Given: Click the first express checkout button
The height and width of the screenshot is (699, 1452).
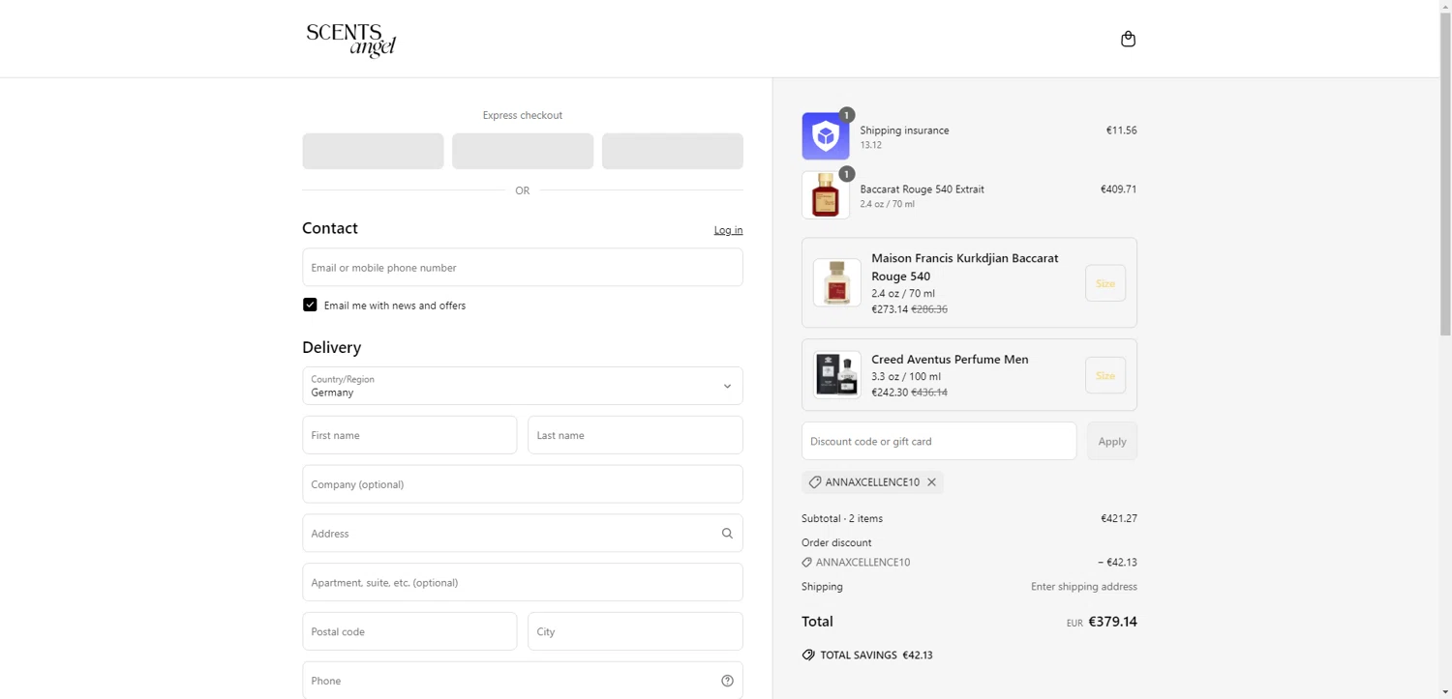Looking at the screenshot, I should coord(373,151).
